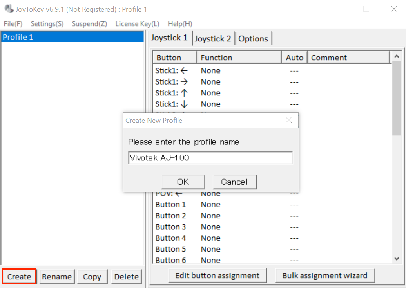The height and width of the screenshot is (288, 406).
Task: Click the Rename profile button
Action: [x=57, y=277]
